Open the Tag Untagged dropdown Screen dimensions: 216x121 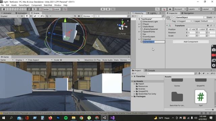coord(184,21)
